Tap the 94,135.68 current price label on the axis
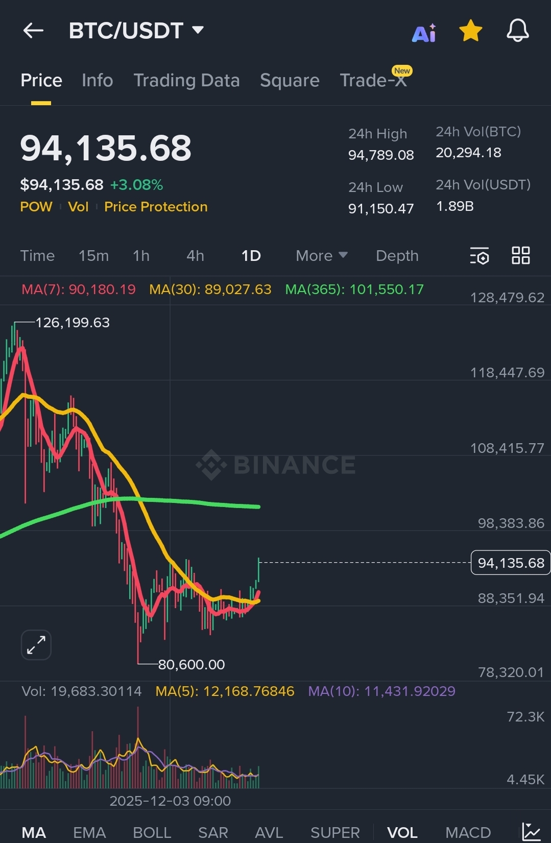Viewport: 551px width, 843px height. (511, 563)
